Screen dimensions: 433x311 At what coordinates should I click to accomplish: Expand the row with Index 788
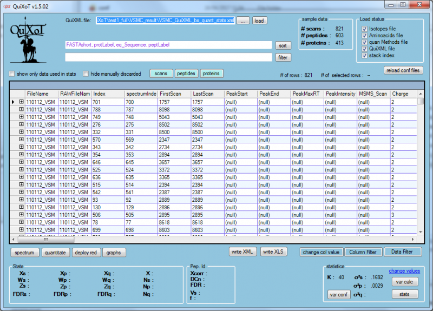coord(21,109)
